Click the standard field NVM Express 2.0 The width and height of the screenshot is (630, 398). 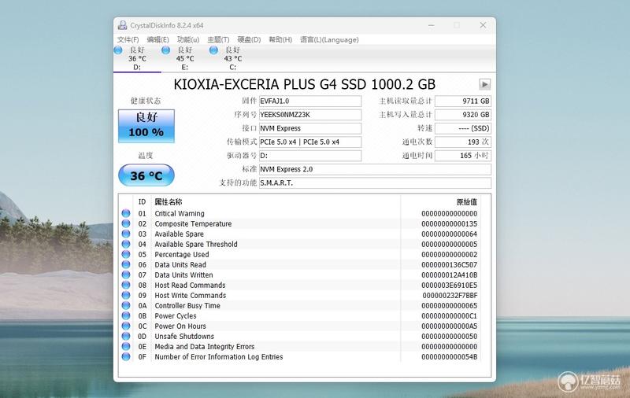375,169
